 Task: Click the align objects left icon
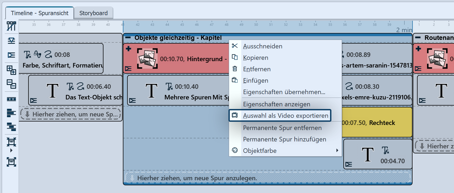click(x=11, y=113)
